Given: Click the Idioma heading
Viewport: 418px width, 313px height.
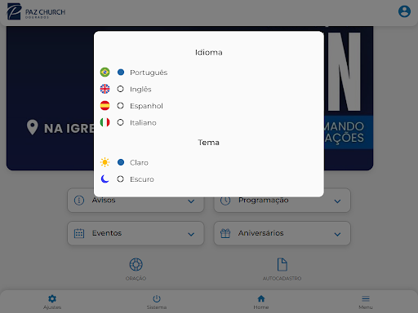Looking at the screenshot, I should 209,52.
